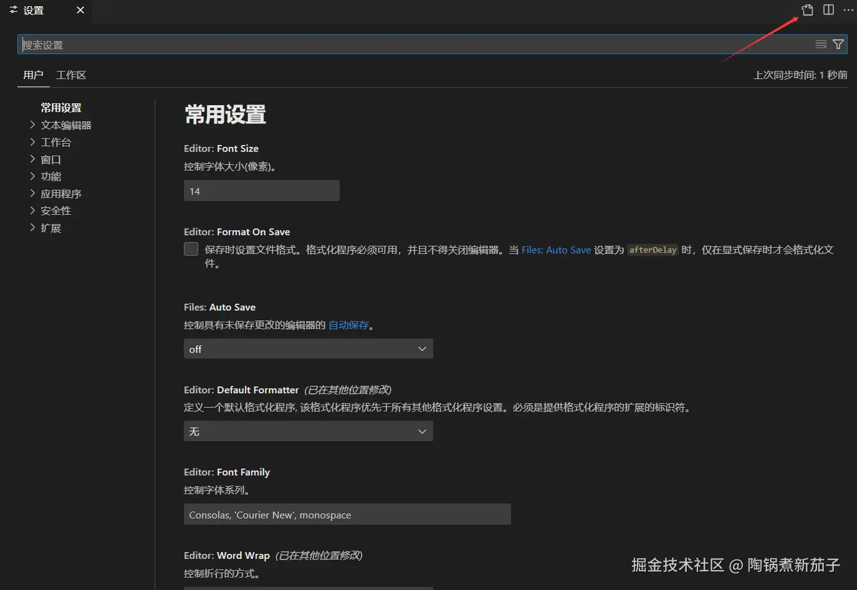Select the 应用程序 category label

click(61, 194)
